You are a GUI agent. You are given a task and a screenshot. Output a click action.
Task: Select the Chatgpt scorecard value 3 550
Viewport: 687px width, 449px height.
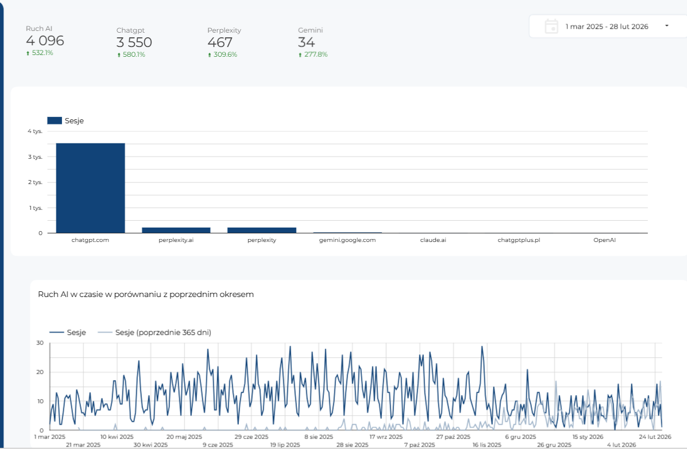coord(134,42)
